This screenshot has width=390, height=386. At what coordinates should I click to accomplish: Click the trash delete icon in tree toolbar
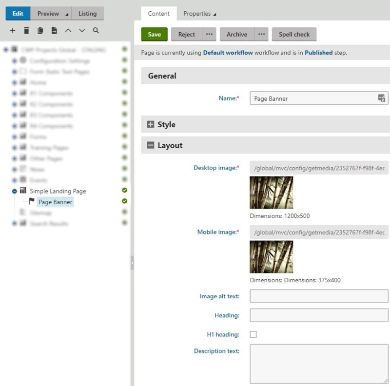click(x=26, y=30)
